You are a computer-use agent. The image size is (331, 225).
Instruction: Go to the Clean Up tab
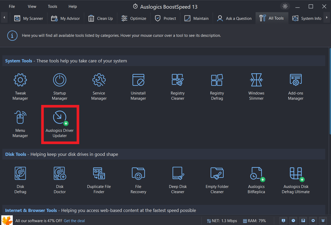pyautogui.click(x=101, y=18)
